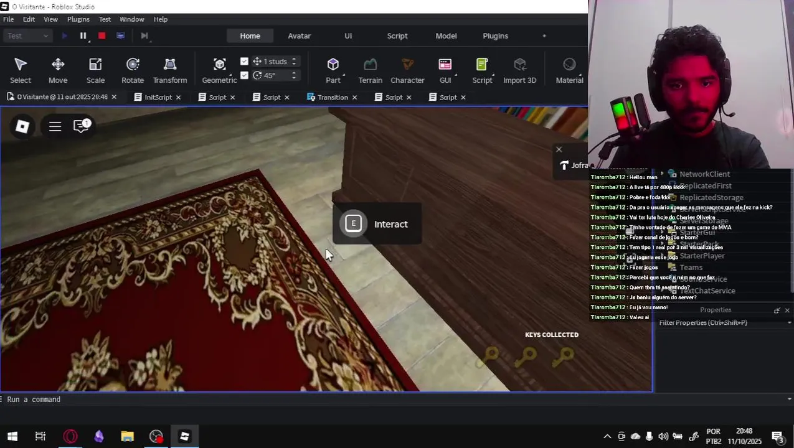Switch to the Model ribbon tab
Image resolution: width=794 pixels, height=448 pixels.
[x=446, y=36]
